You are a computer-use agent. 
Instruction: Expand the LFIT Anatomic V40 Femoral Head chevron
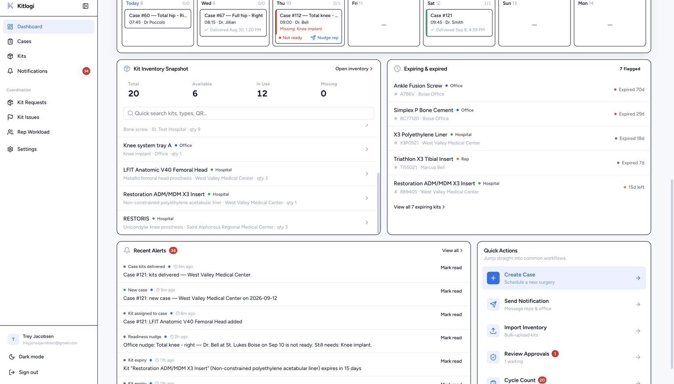367,174
